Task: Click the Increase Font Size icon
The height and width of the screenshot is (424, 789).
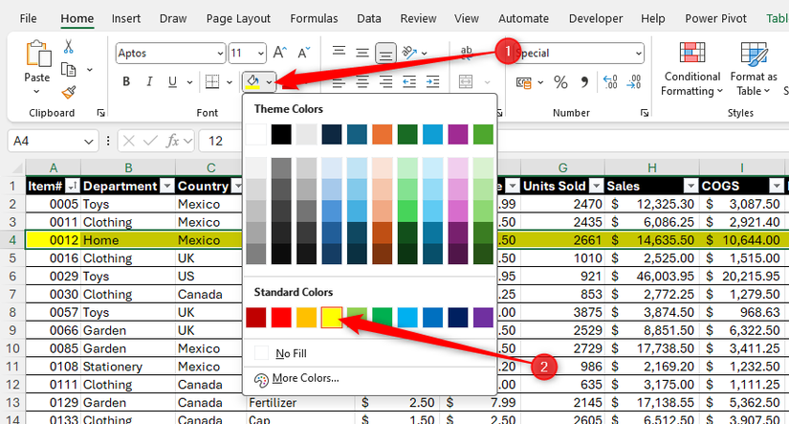Action: click(x=280, y=54)
